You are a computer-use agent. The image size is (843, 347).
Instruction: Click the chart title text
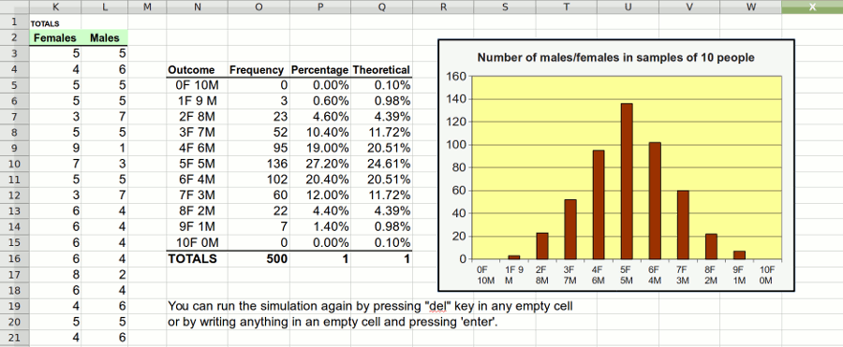point(615,57)
